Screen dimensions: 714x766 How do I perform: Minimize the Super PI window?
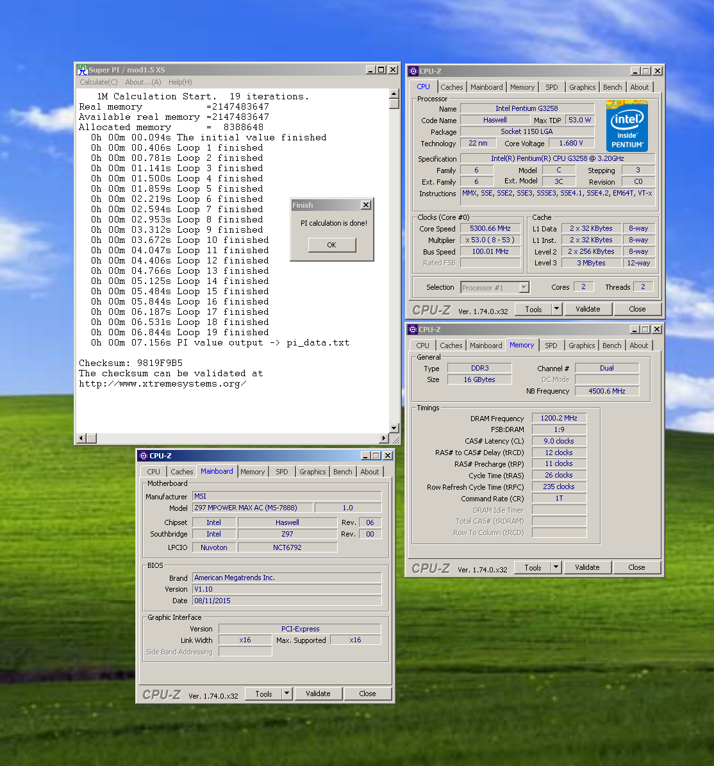tap(370, 70)
